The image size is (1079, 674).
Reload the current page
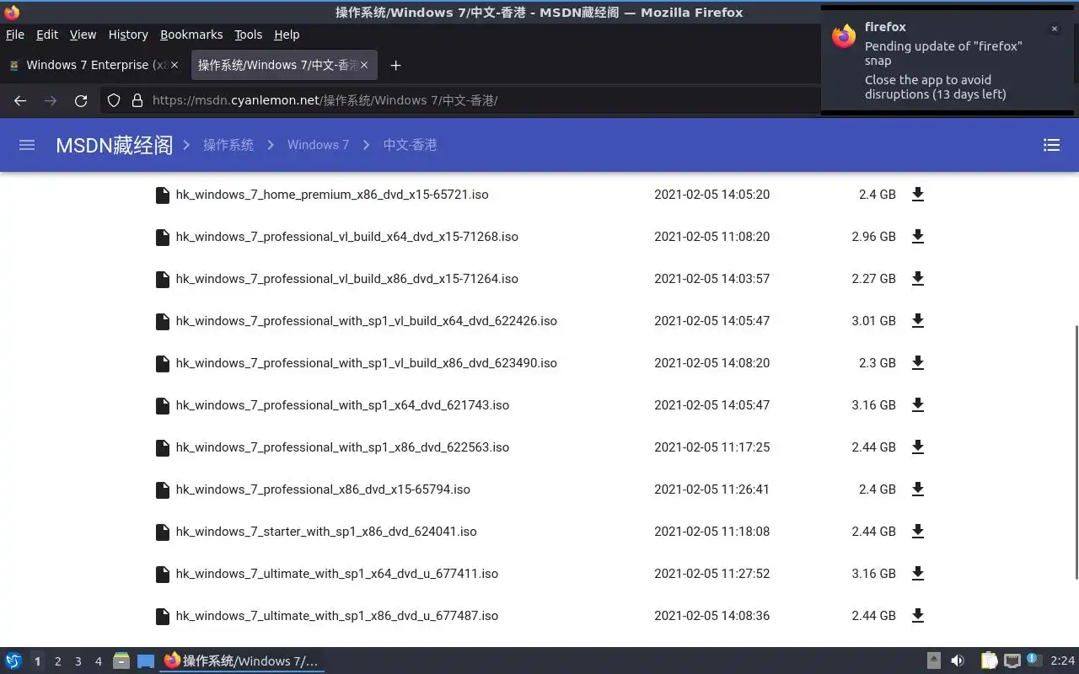pos(81,100)
